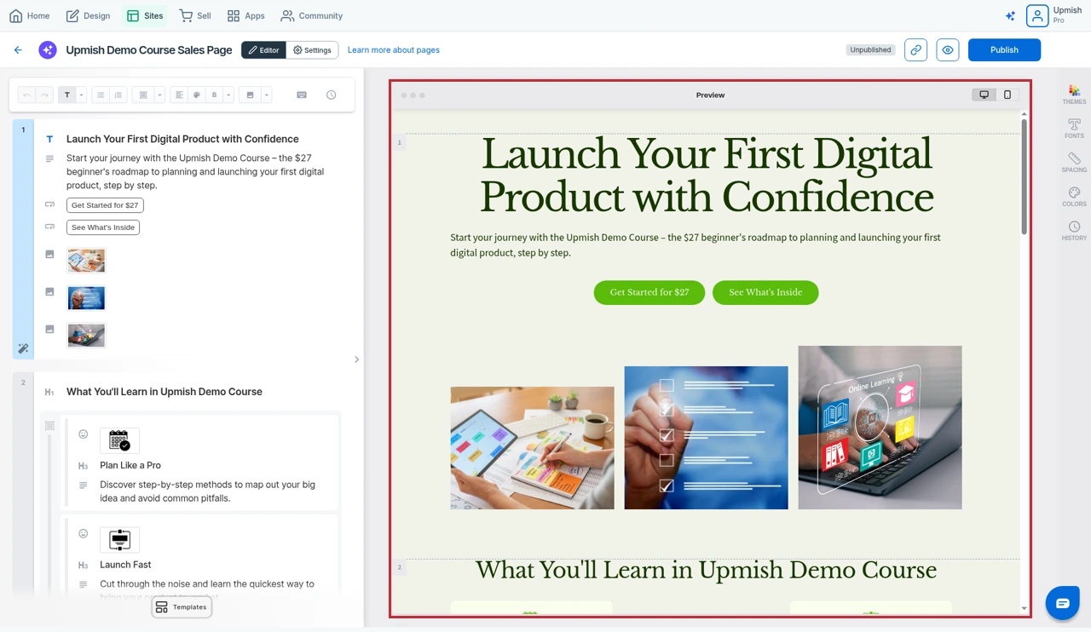Go to the Home tab
Screen dimensions: 1091x632
(30, 15)
